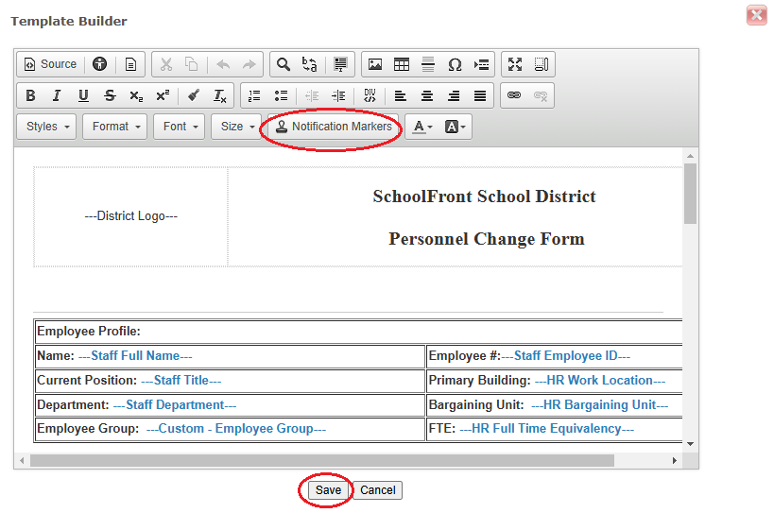Screen dimensions: 774x513
Task: Click increase indent icon
Action: point(338,95)
